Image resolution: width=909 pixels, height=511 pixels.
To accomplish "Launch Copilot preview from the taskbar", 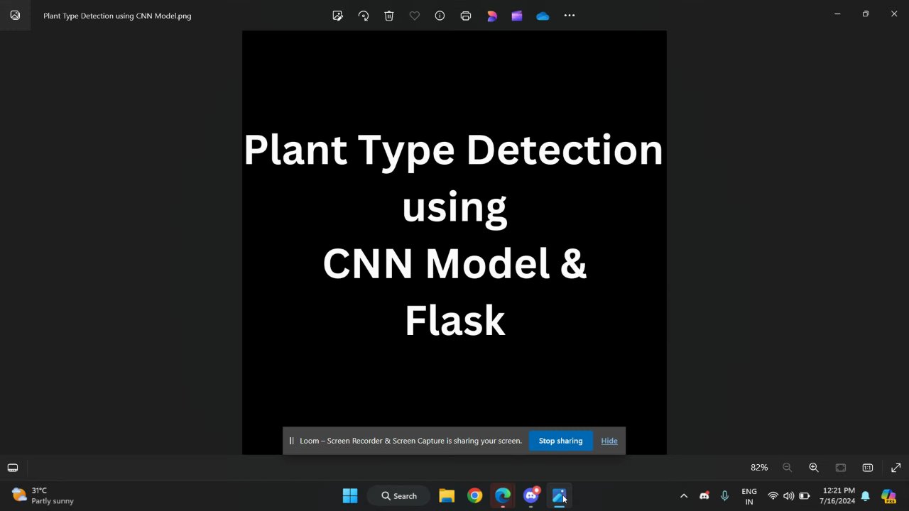I will 888,496.
